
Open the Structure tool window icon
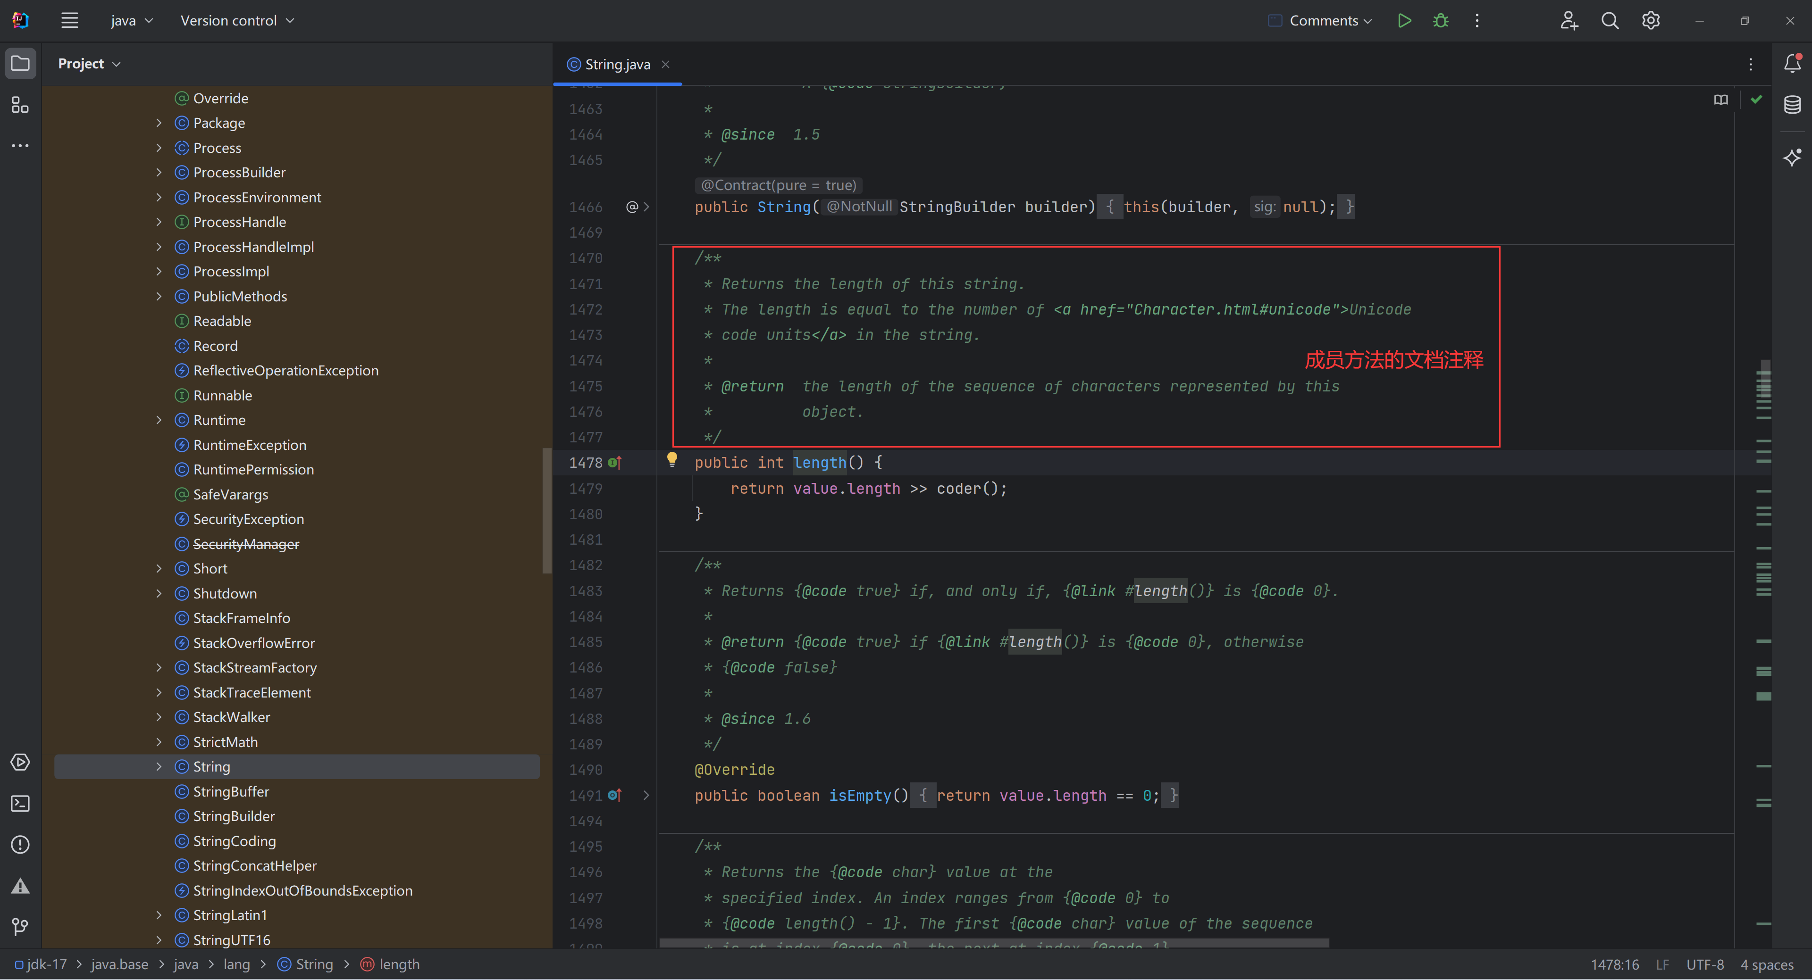pyautogui.click(x=20, y=105)
